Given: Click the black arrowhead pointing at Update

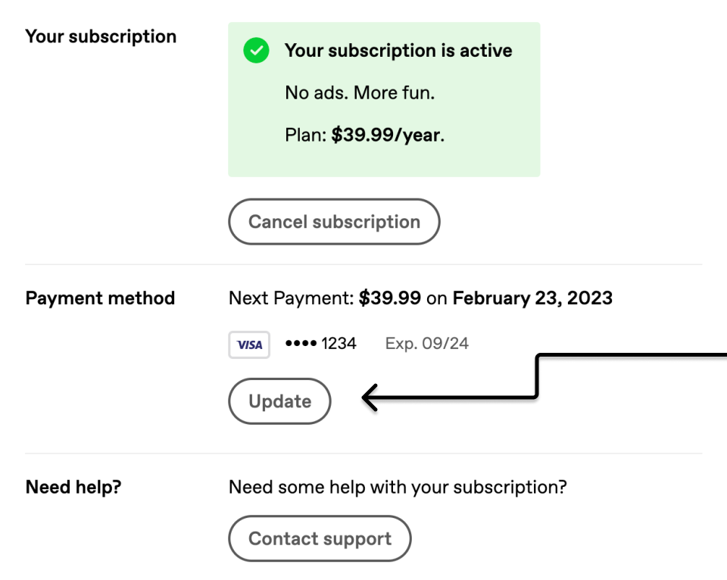Looking at the screenshot, I should (370, 398).
